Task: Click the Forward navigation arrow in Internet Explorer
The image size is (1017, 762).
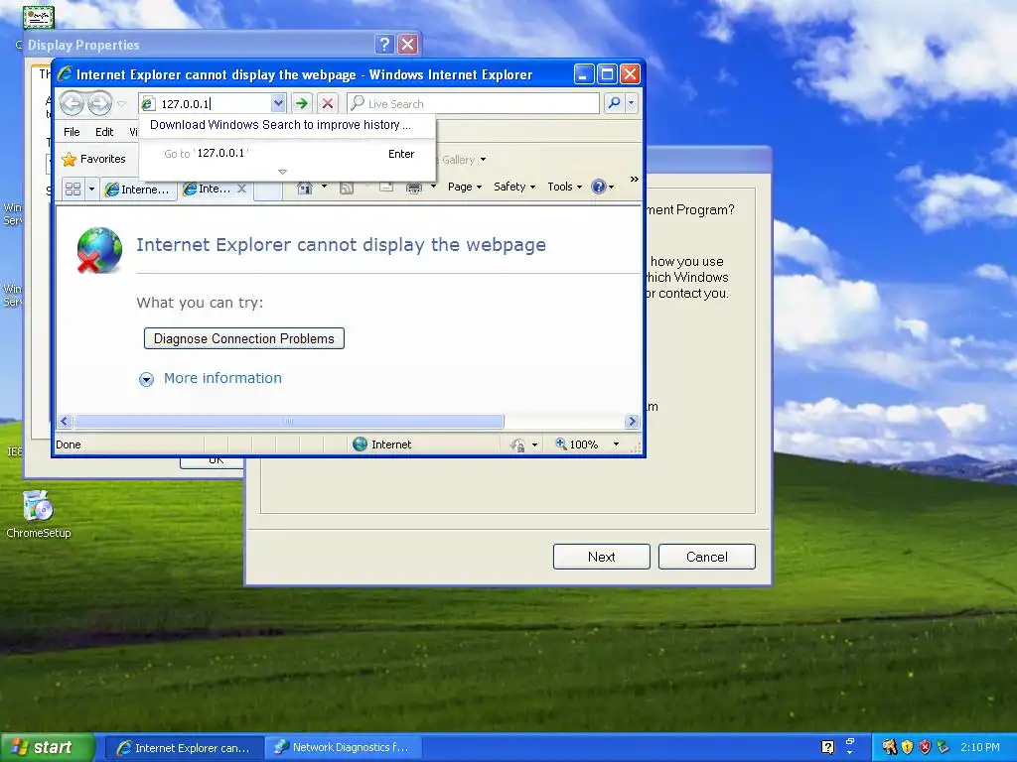Action: [x=99, y=103]
